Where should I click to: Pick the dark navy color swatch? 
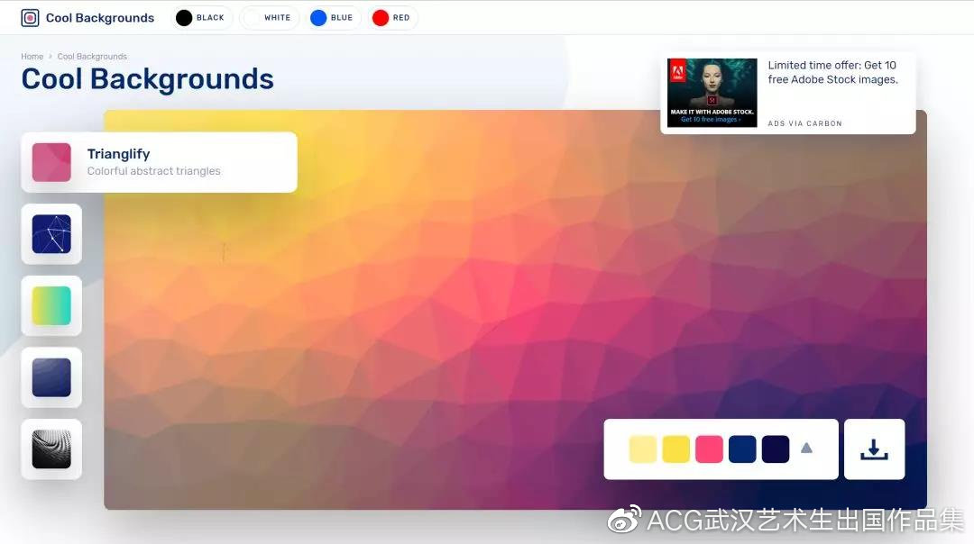(x=776, y=449)
